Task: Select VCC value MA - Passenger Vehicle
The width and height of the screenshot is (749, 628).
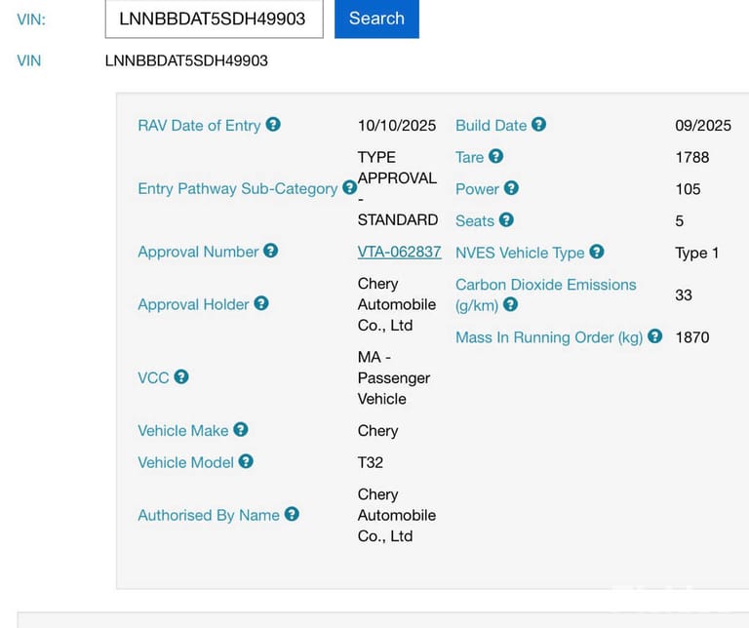Action: tap(394, 377)
